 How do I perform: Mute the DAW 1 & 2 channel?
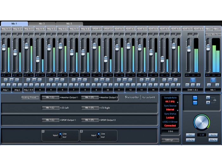tap(193, 85)
